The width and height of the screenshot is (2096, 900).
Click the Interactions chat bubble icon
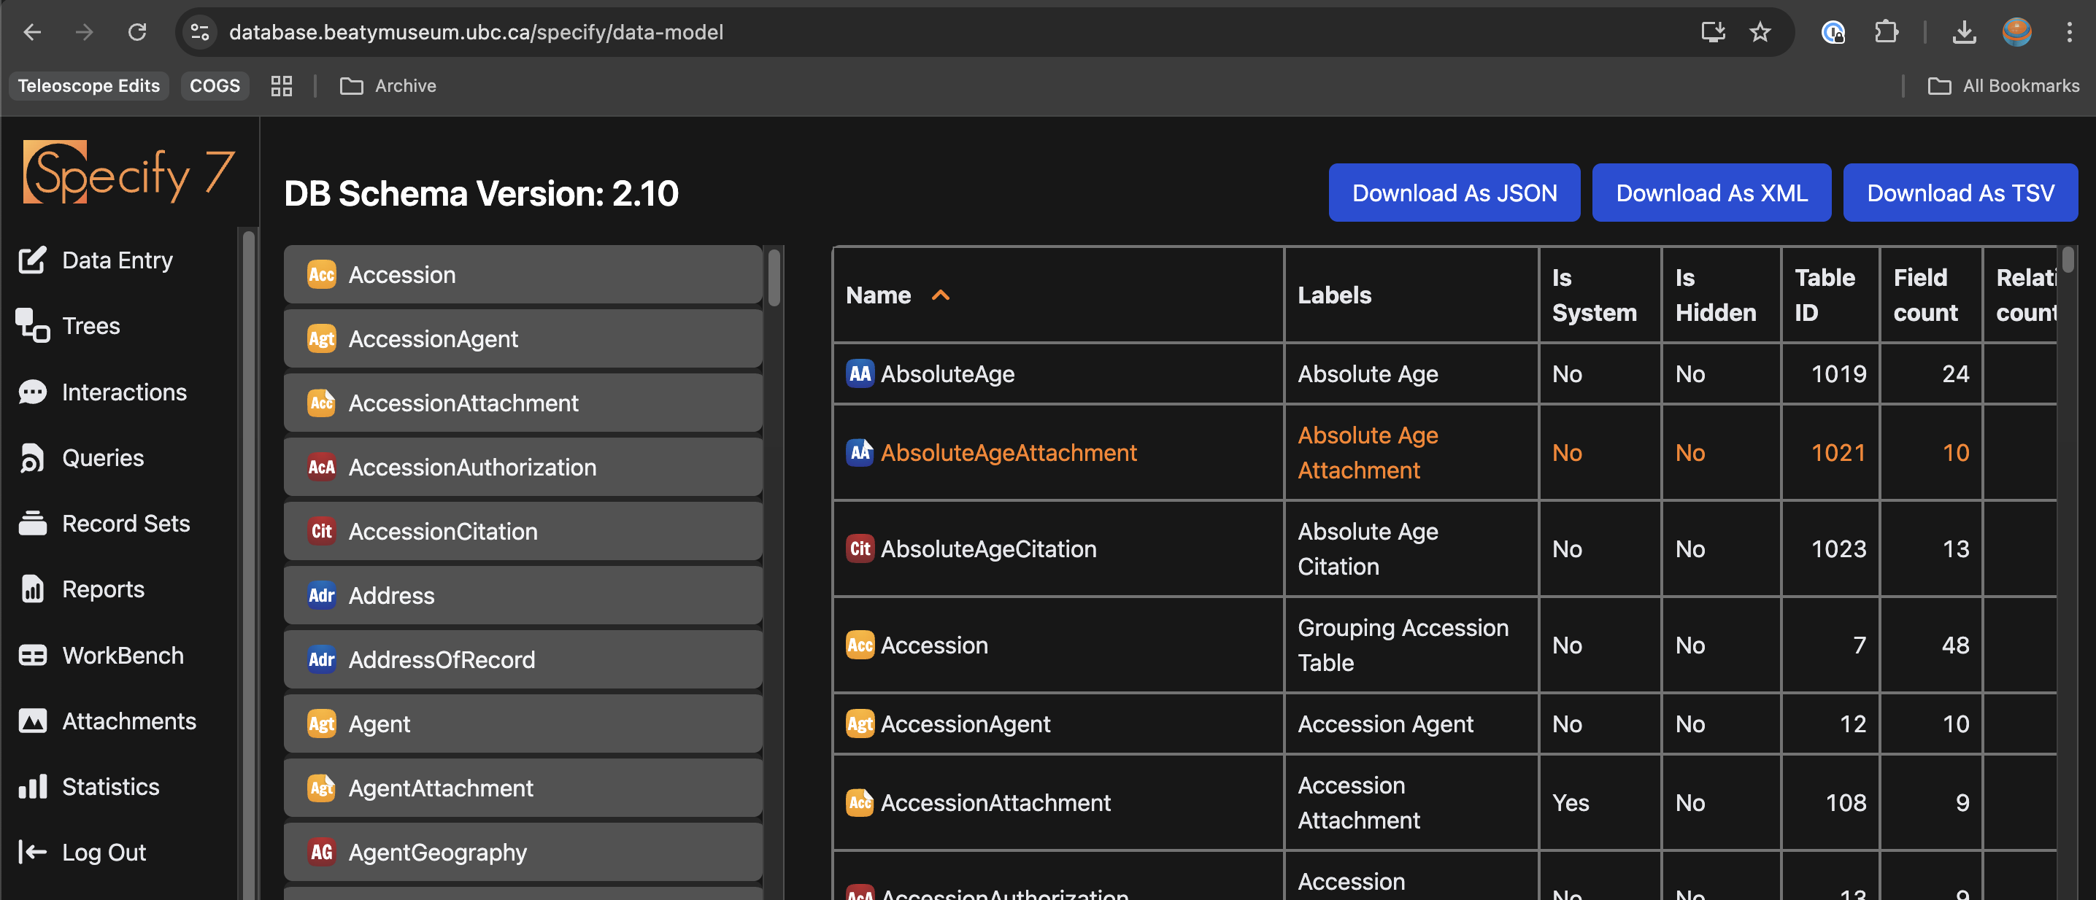coord(33,392)
